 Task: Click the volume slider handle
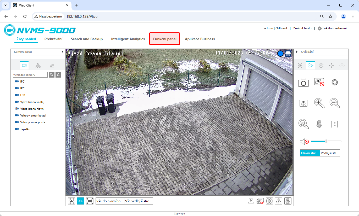(326, 141)
